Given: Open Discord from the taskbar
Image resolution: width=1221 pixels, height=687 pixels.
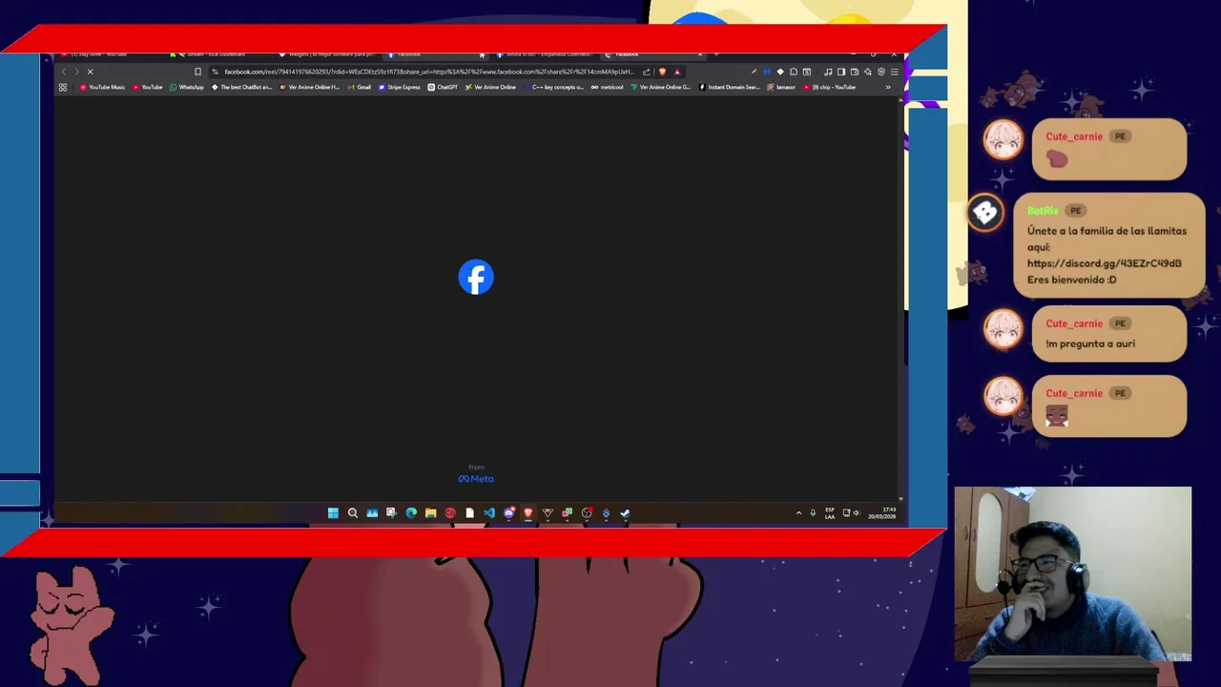Looking at the screenshot, I should pos(508,513).
